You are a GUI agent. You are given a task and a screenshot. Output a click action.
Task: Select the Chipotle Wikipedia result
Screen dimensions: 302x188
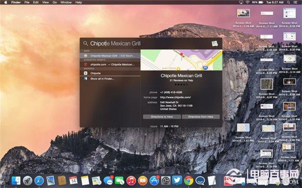[110, 73]
